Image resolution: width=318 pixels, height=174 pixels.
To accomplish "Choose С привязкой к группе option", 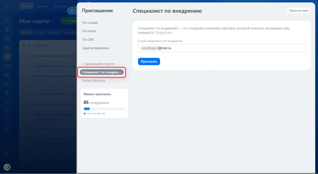I will tap(98, 64).
